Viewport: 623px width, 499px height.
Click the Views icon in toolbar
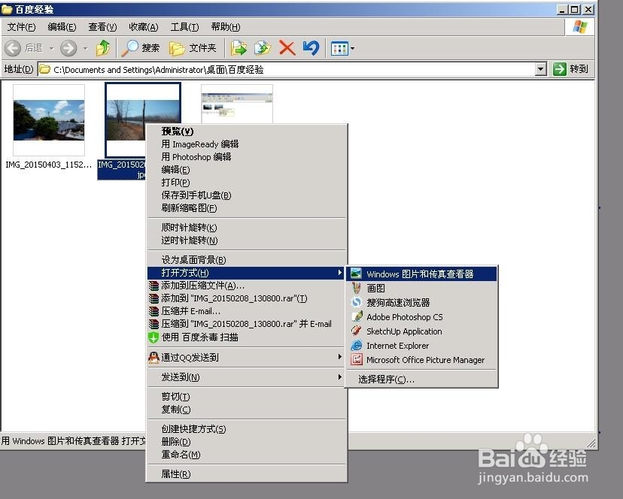click(339, 49)
